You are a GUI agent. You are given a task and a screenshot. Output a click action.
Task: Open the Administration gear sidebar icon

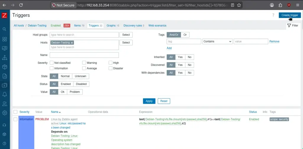tap(4, 113)
